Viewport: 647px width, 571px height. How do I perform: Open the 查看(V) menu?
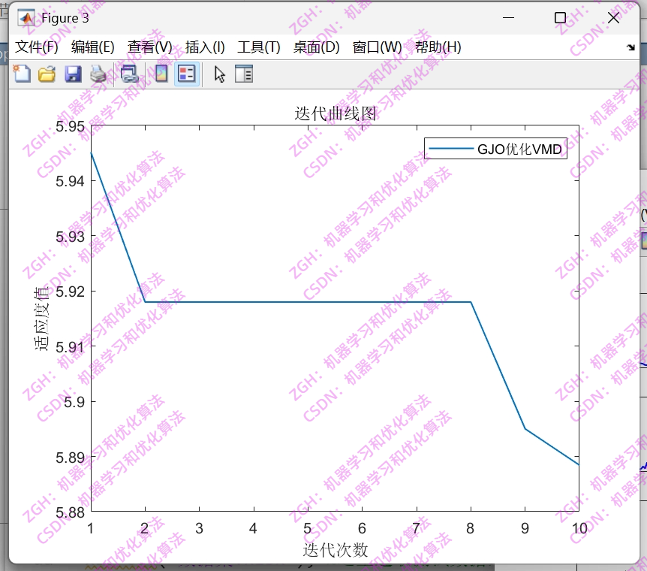[x=149, y=47]
